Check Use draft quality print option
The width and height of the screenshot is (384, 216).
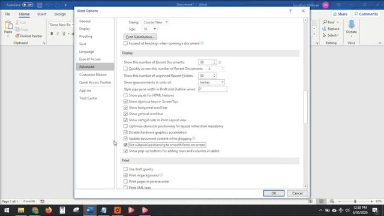pos(125,169)
